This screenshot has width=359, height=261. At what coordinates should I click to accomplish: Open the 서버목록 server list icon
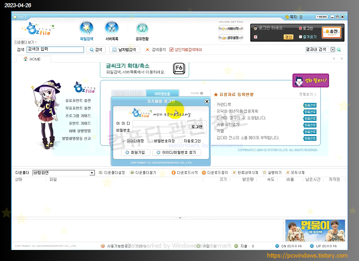112,31
